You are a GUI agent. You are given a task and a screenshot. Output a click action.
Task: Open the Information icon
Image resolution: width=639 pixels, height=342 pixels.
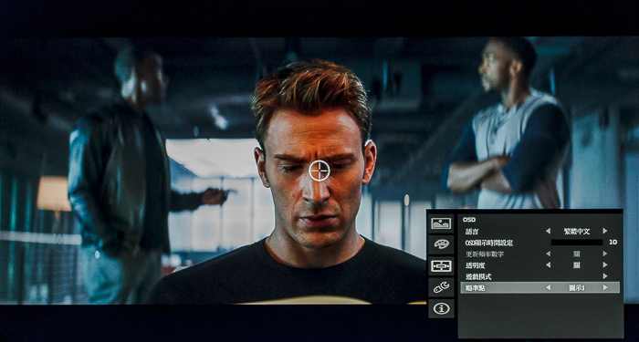coord(441,308)
